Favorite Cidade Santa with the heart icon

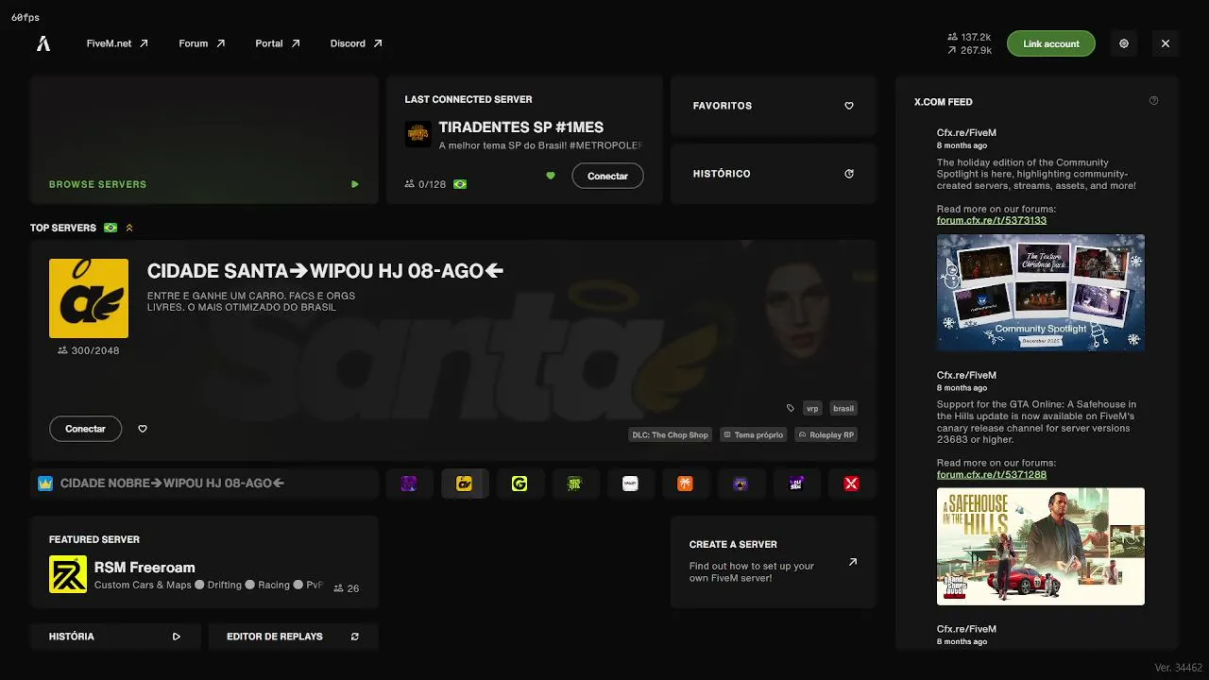pyautogui.click(x=143, y=429)
